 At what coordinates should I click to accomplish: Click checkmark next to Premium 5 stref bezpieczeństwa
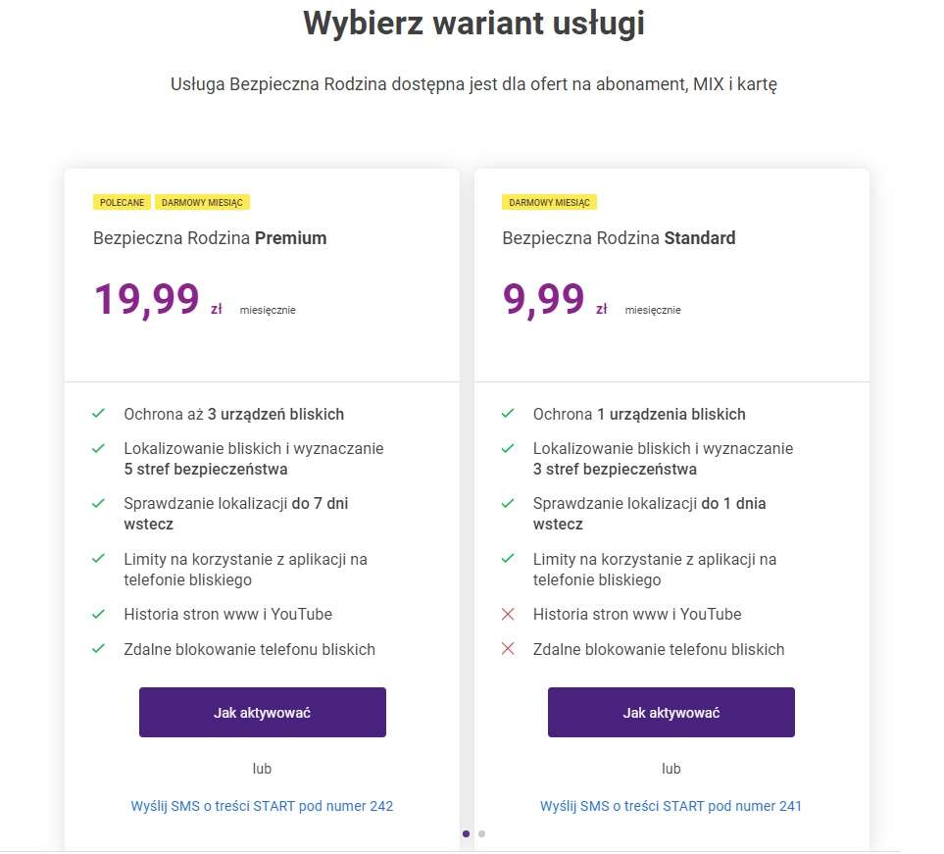click(98, 448)
